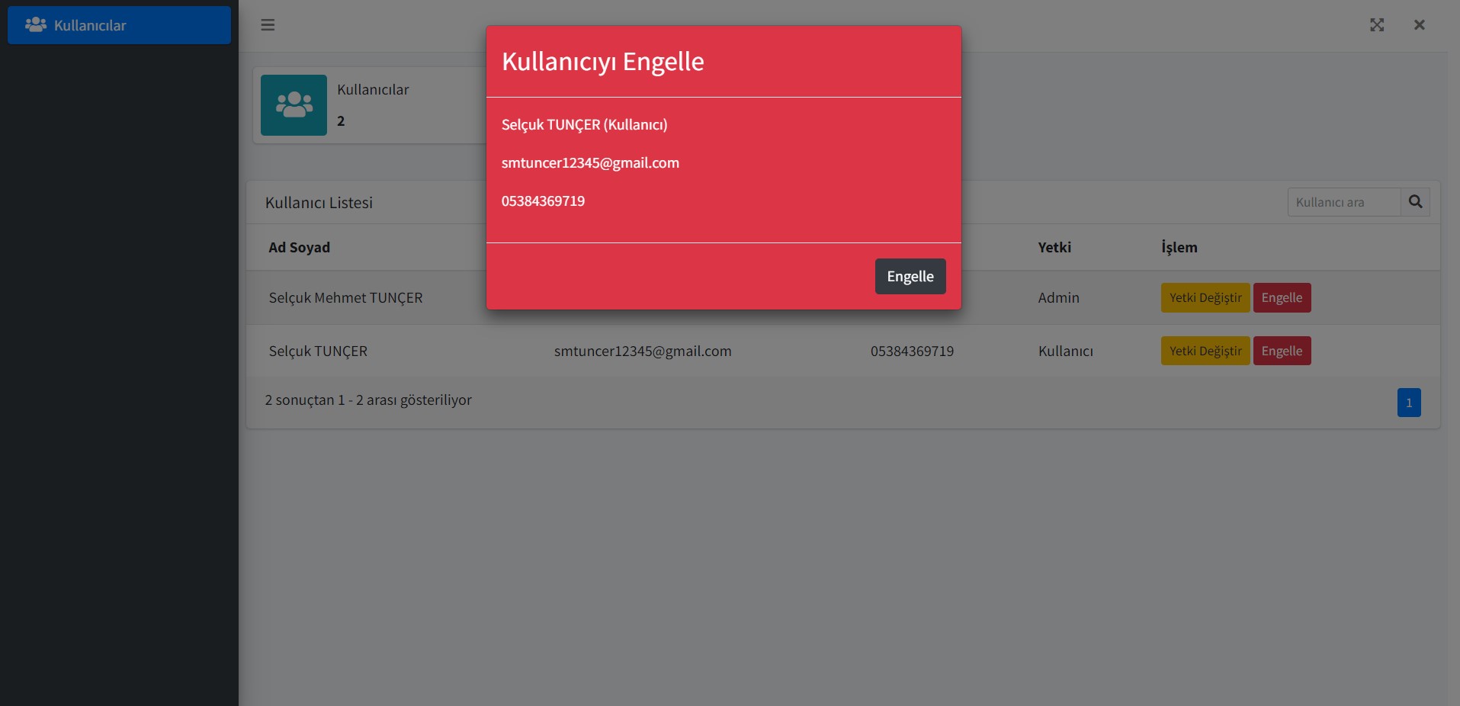This screenshot has width=1460, height=706.
Task: Click the hamburger menu icon
Action: coord(268,24)
